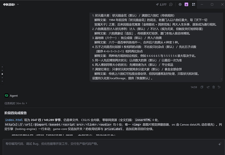Open the purple user avatar profile
The width and height of the screenshot is (225, 155).
tap(187, 5)
